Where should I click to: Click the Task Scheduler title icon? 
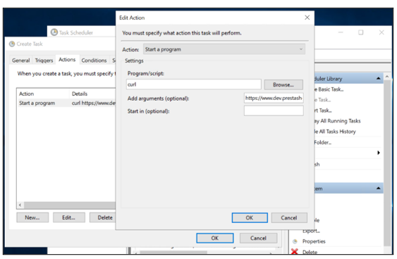[54, 32]
